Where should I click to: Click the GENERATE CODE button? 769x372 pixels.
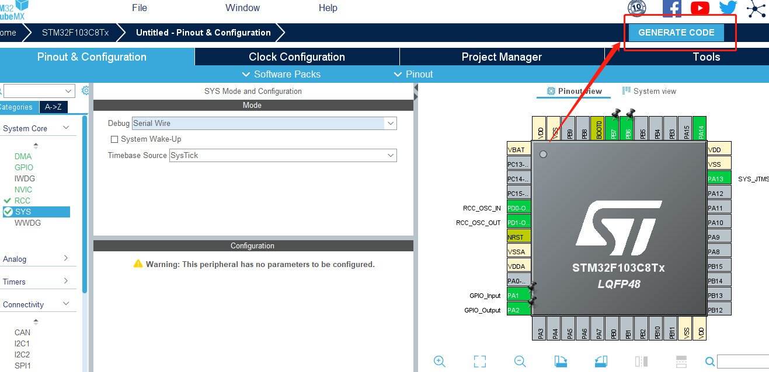(x=676, y=33)
